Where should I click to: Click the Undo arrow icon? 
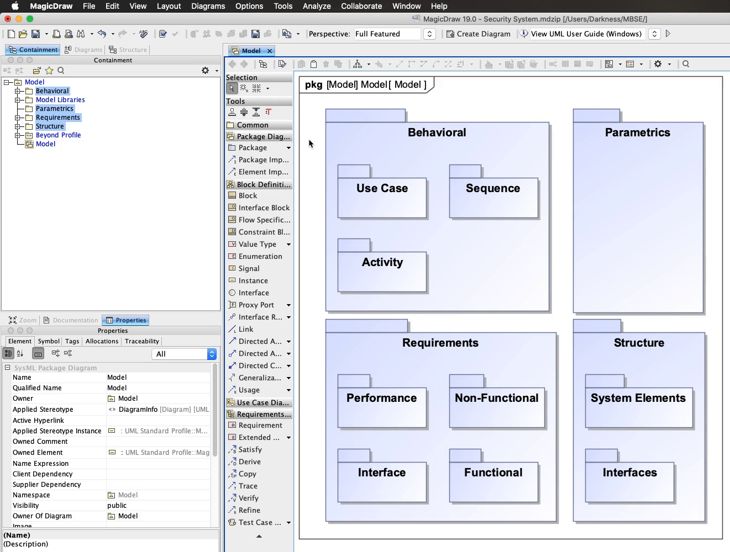point(101,34)
